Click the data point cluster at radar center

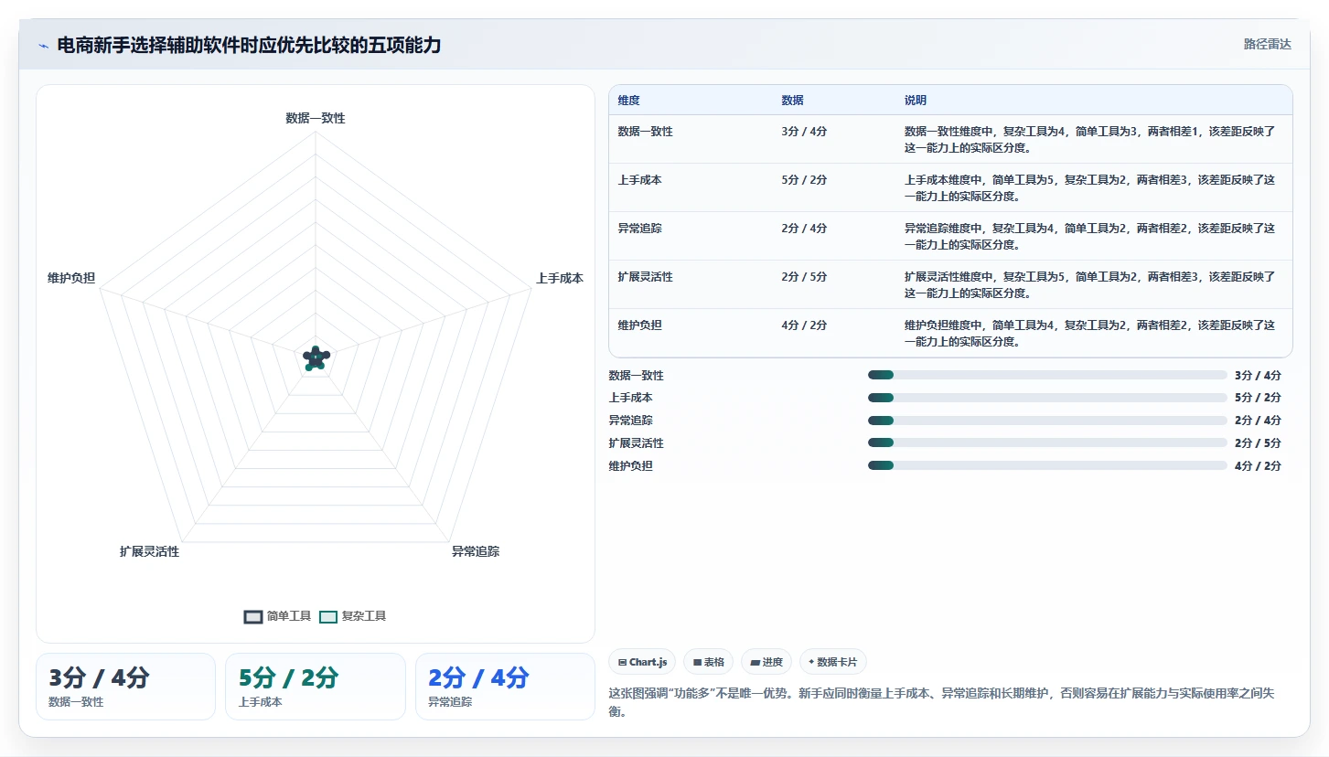pyautogui.click(x=316, y=358)
